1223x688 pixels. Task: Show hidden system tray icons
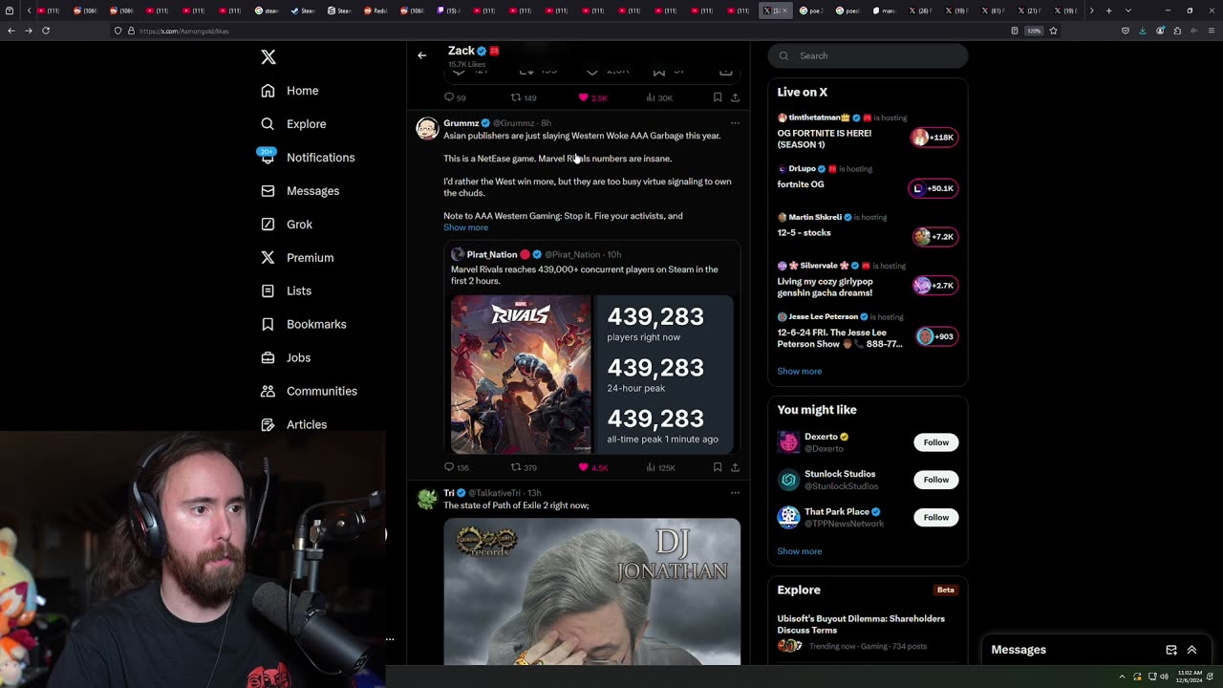tap(1123, 677)
